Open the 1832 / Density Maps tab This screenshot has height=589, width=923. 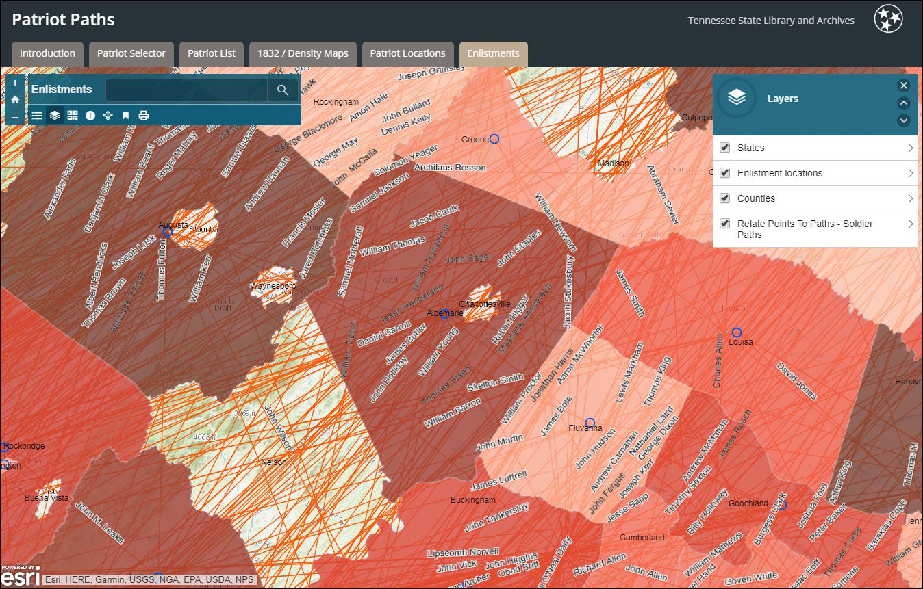tap(302, 53)
